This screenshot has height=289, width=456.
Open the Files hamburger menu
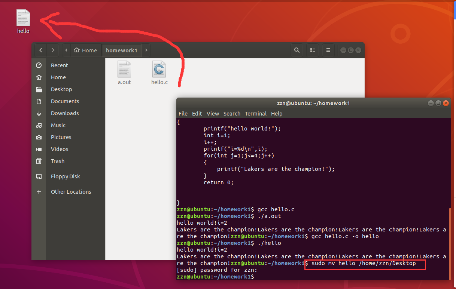pos(328,50)
